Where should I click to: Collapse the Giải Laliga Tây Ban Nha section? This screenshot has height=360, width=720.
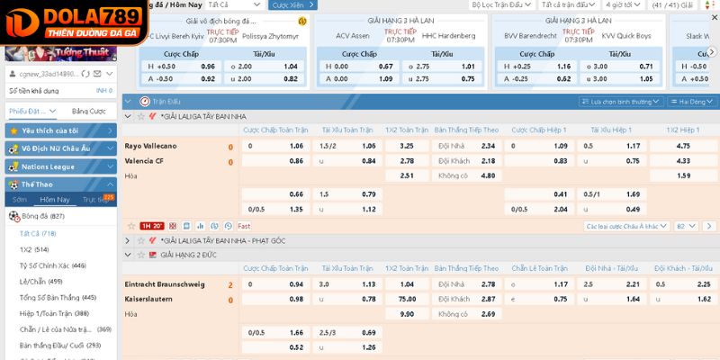coord(128,117)
